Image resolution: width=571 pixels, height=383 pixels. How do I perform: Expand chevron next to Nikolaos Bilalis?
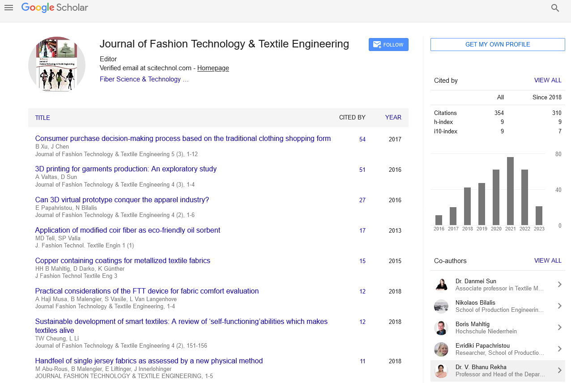[x=559, y=306]
